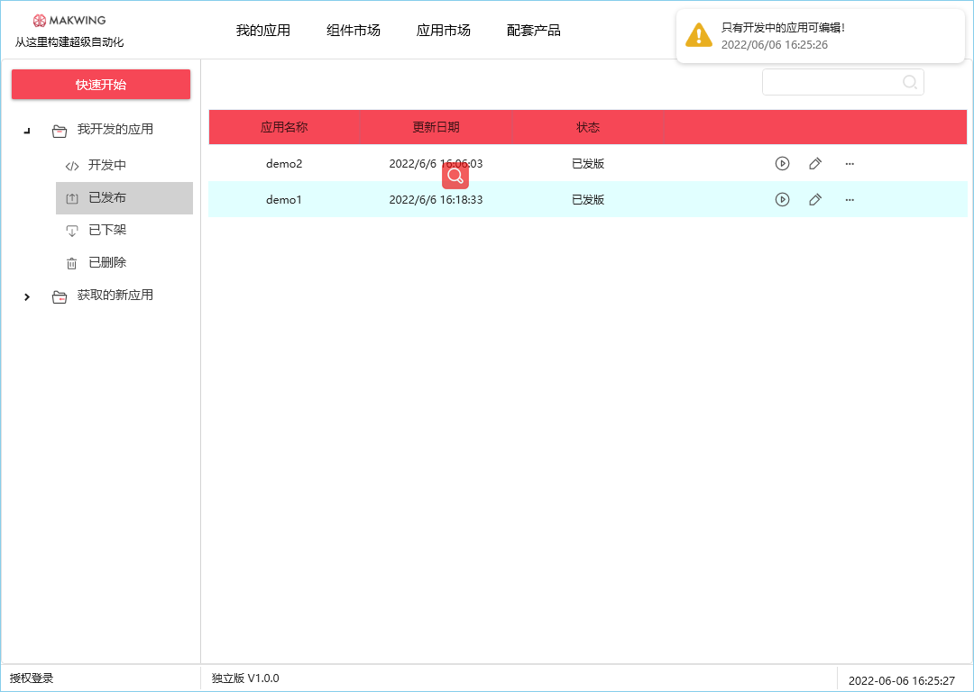Click the red magnifier icon in the table

pos(455,175)
